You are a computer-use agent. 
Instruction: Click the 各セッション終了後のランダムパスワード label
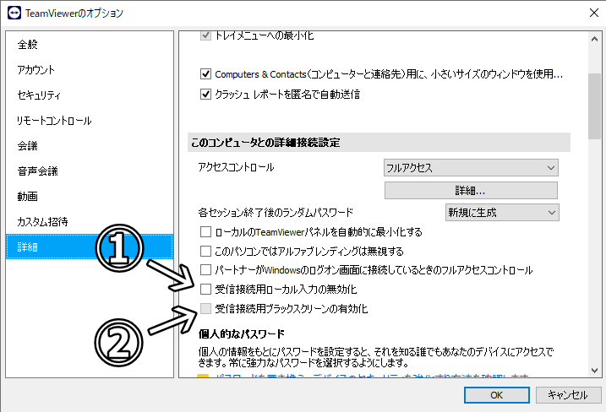click(x=276, y=213)
